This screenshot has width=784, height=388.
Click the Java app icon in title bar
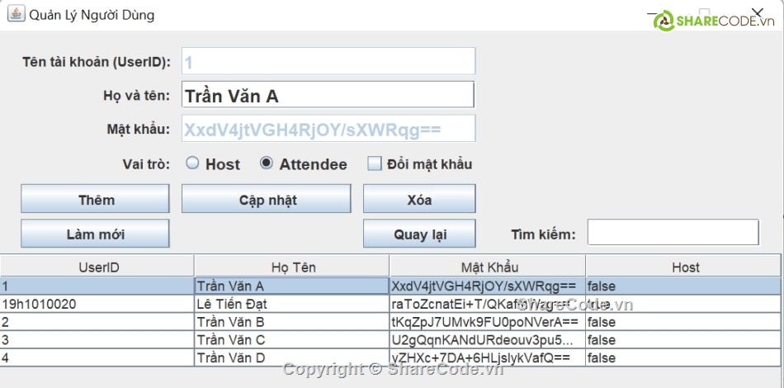tap(16, 15)
